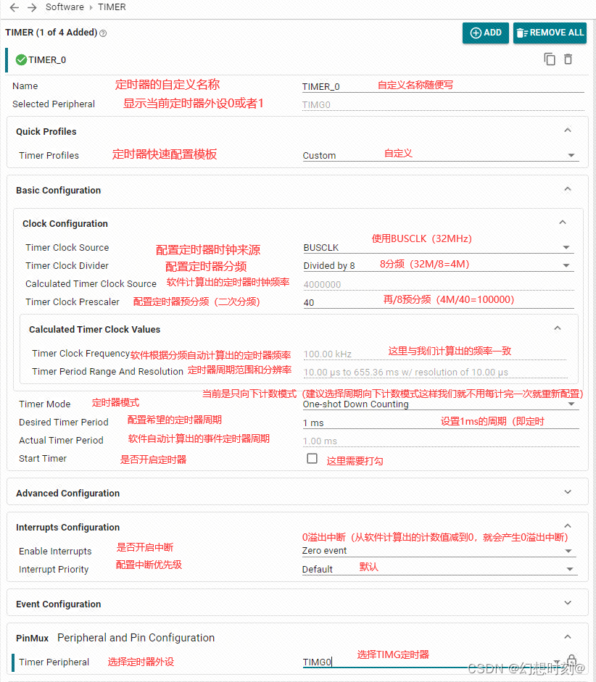Click the 100.00 kHz frequency value
Viewport: 596px width, 682px height.
pos(327,354)
